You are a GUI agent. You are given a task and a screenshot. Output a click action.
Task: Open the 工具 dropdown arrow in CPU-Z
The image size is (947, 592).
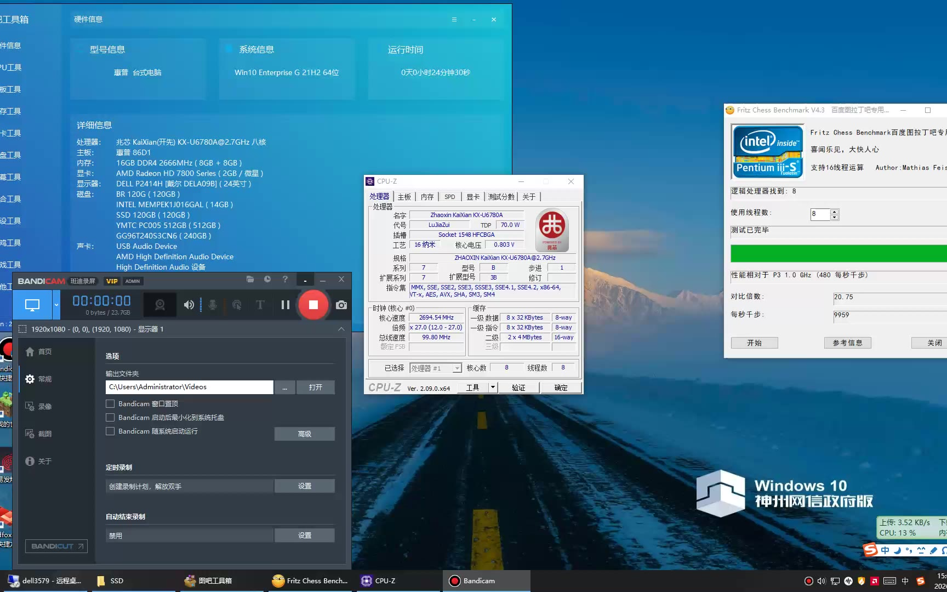(493, 388)
